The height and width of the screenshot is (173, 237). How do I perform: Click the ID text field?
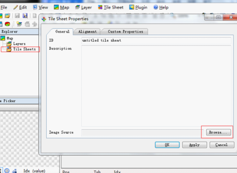[x=156, y=40]
